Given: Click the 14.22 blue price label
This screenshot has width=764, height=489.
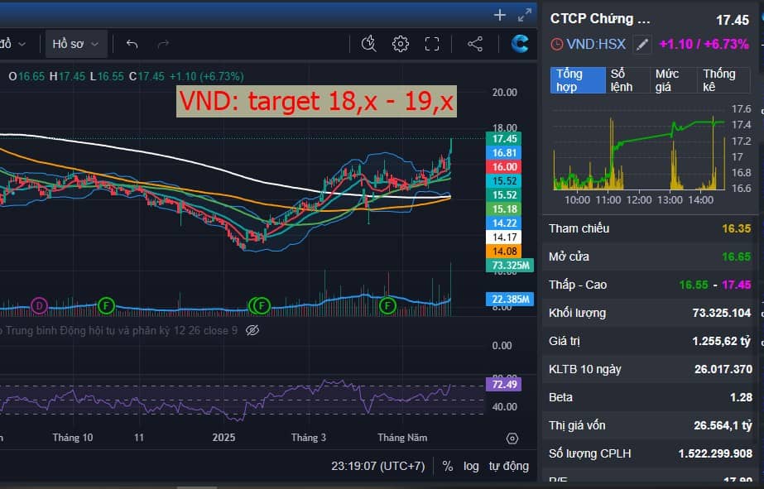Looking at the screenshot, I should (x=504, y=223).
